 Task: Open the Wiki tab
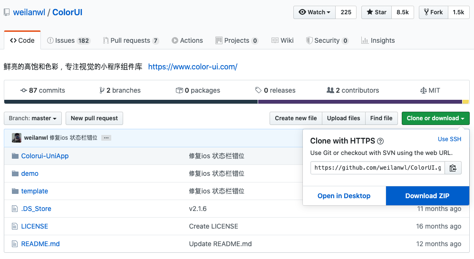[282, 40]
